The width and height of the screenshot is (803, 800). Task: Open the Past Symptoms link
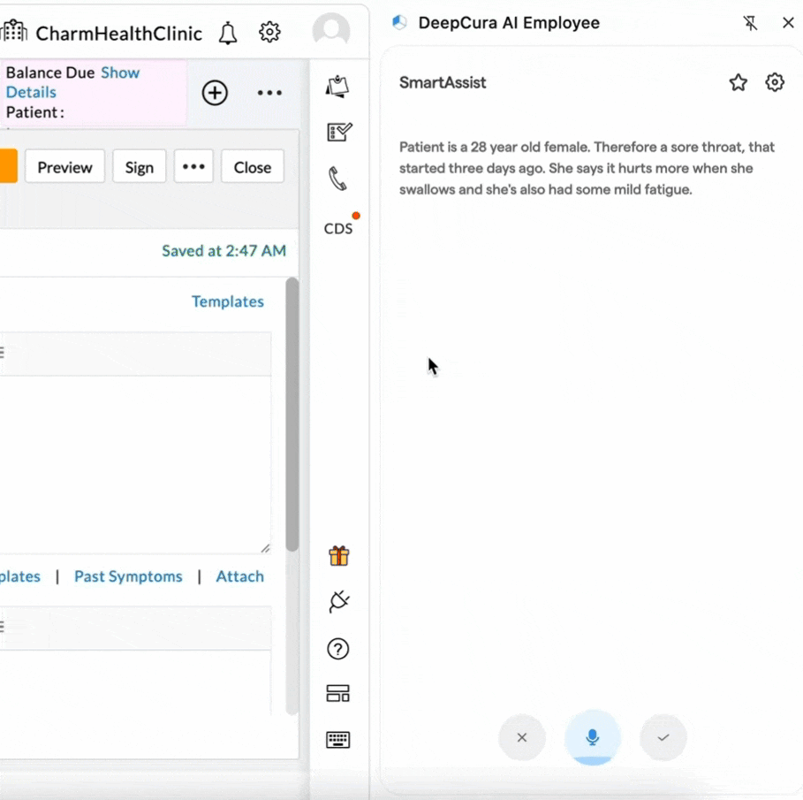[128, 576]
